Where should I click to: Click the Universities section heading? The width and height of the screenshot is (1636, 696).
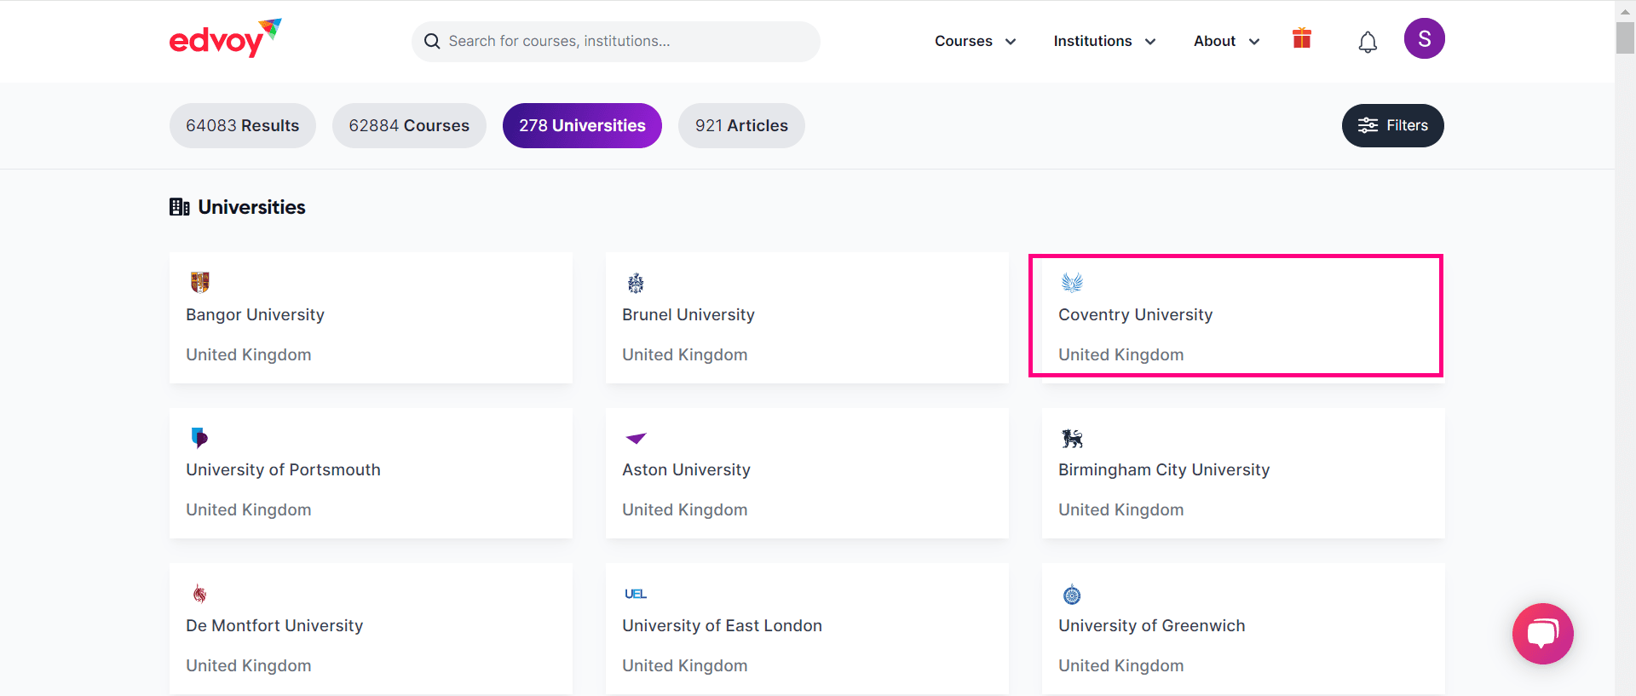251,207
